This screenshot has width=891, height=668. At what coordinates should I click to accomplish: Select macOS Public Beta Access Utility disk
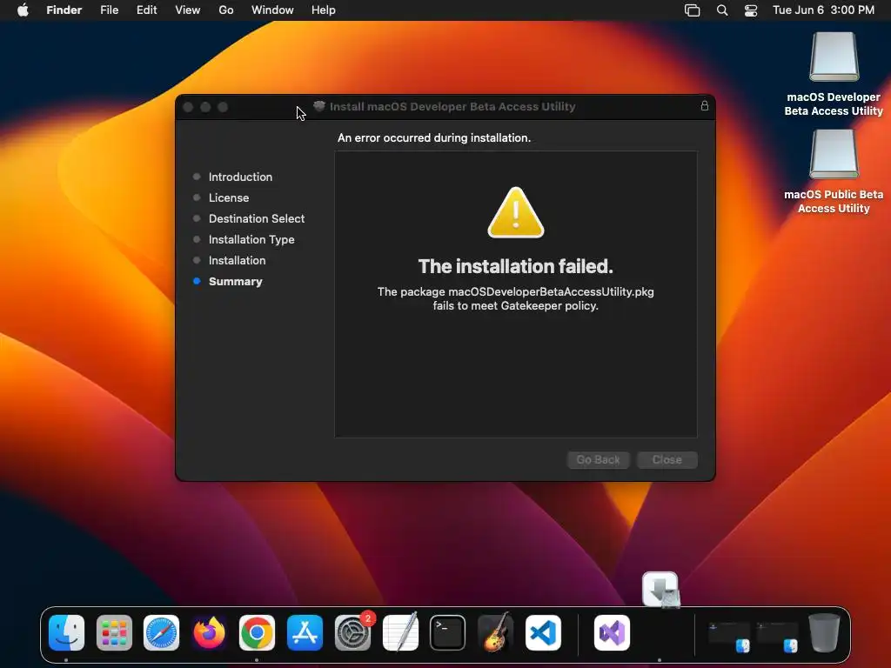(834, 172)
